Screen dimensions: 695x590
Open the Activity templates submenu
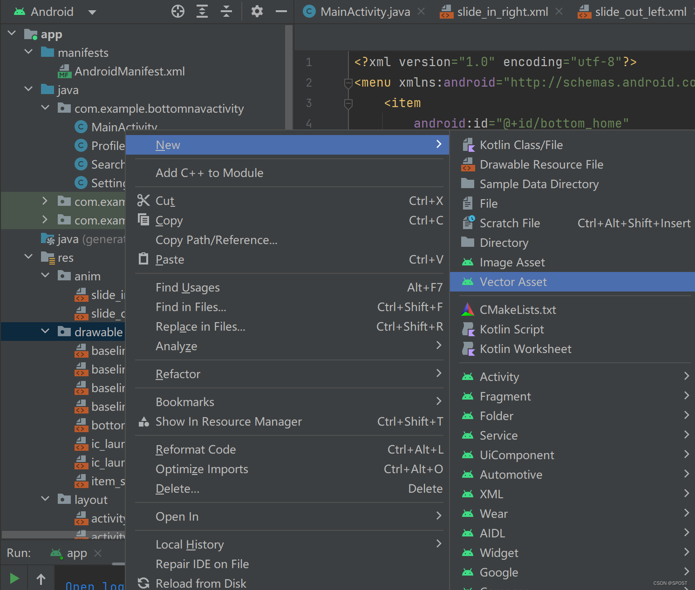[x=572, y=377]
